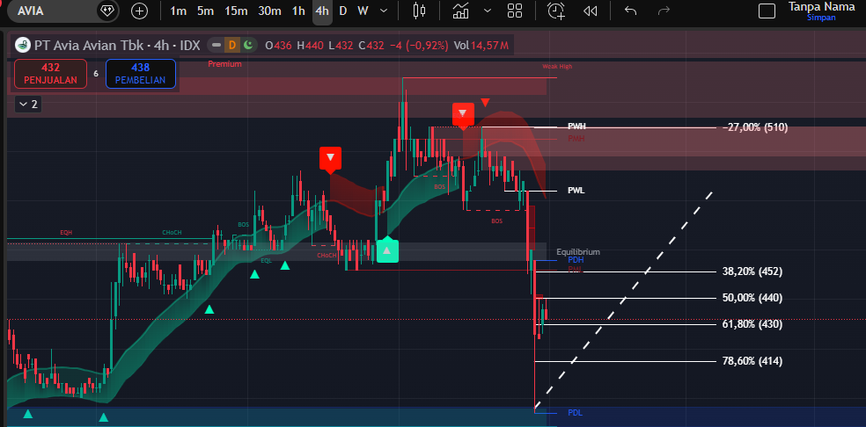Open the Indicators dialog

460,11
